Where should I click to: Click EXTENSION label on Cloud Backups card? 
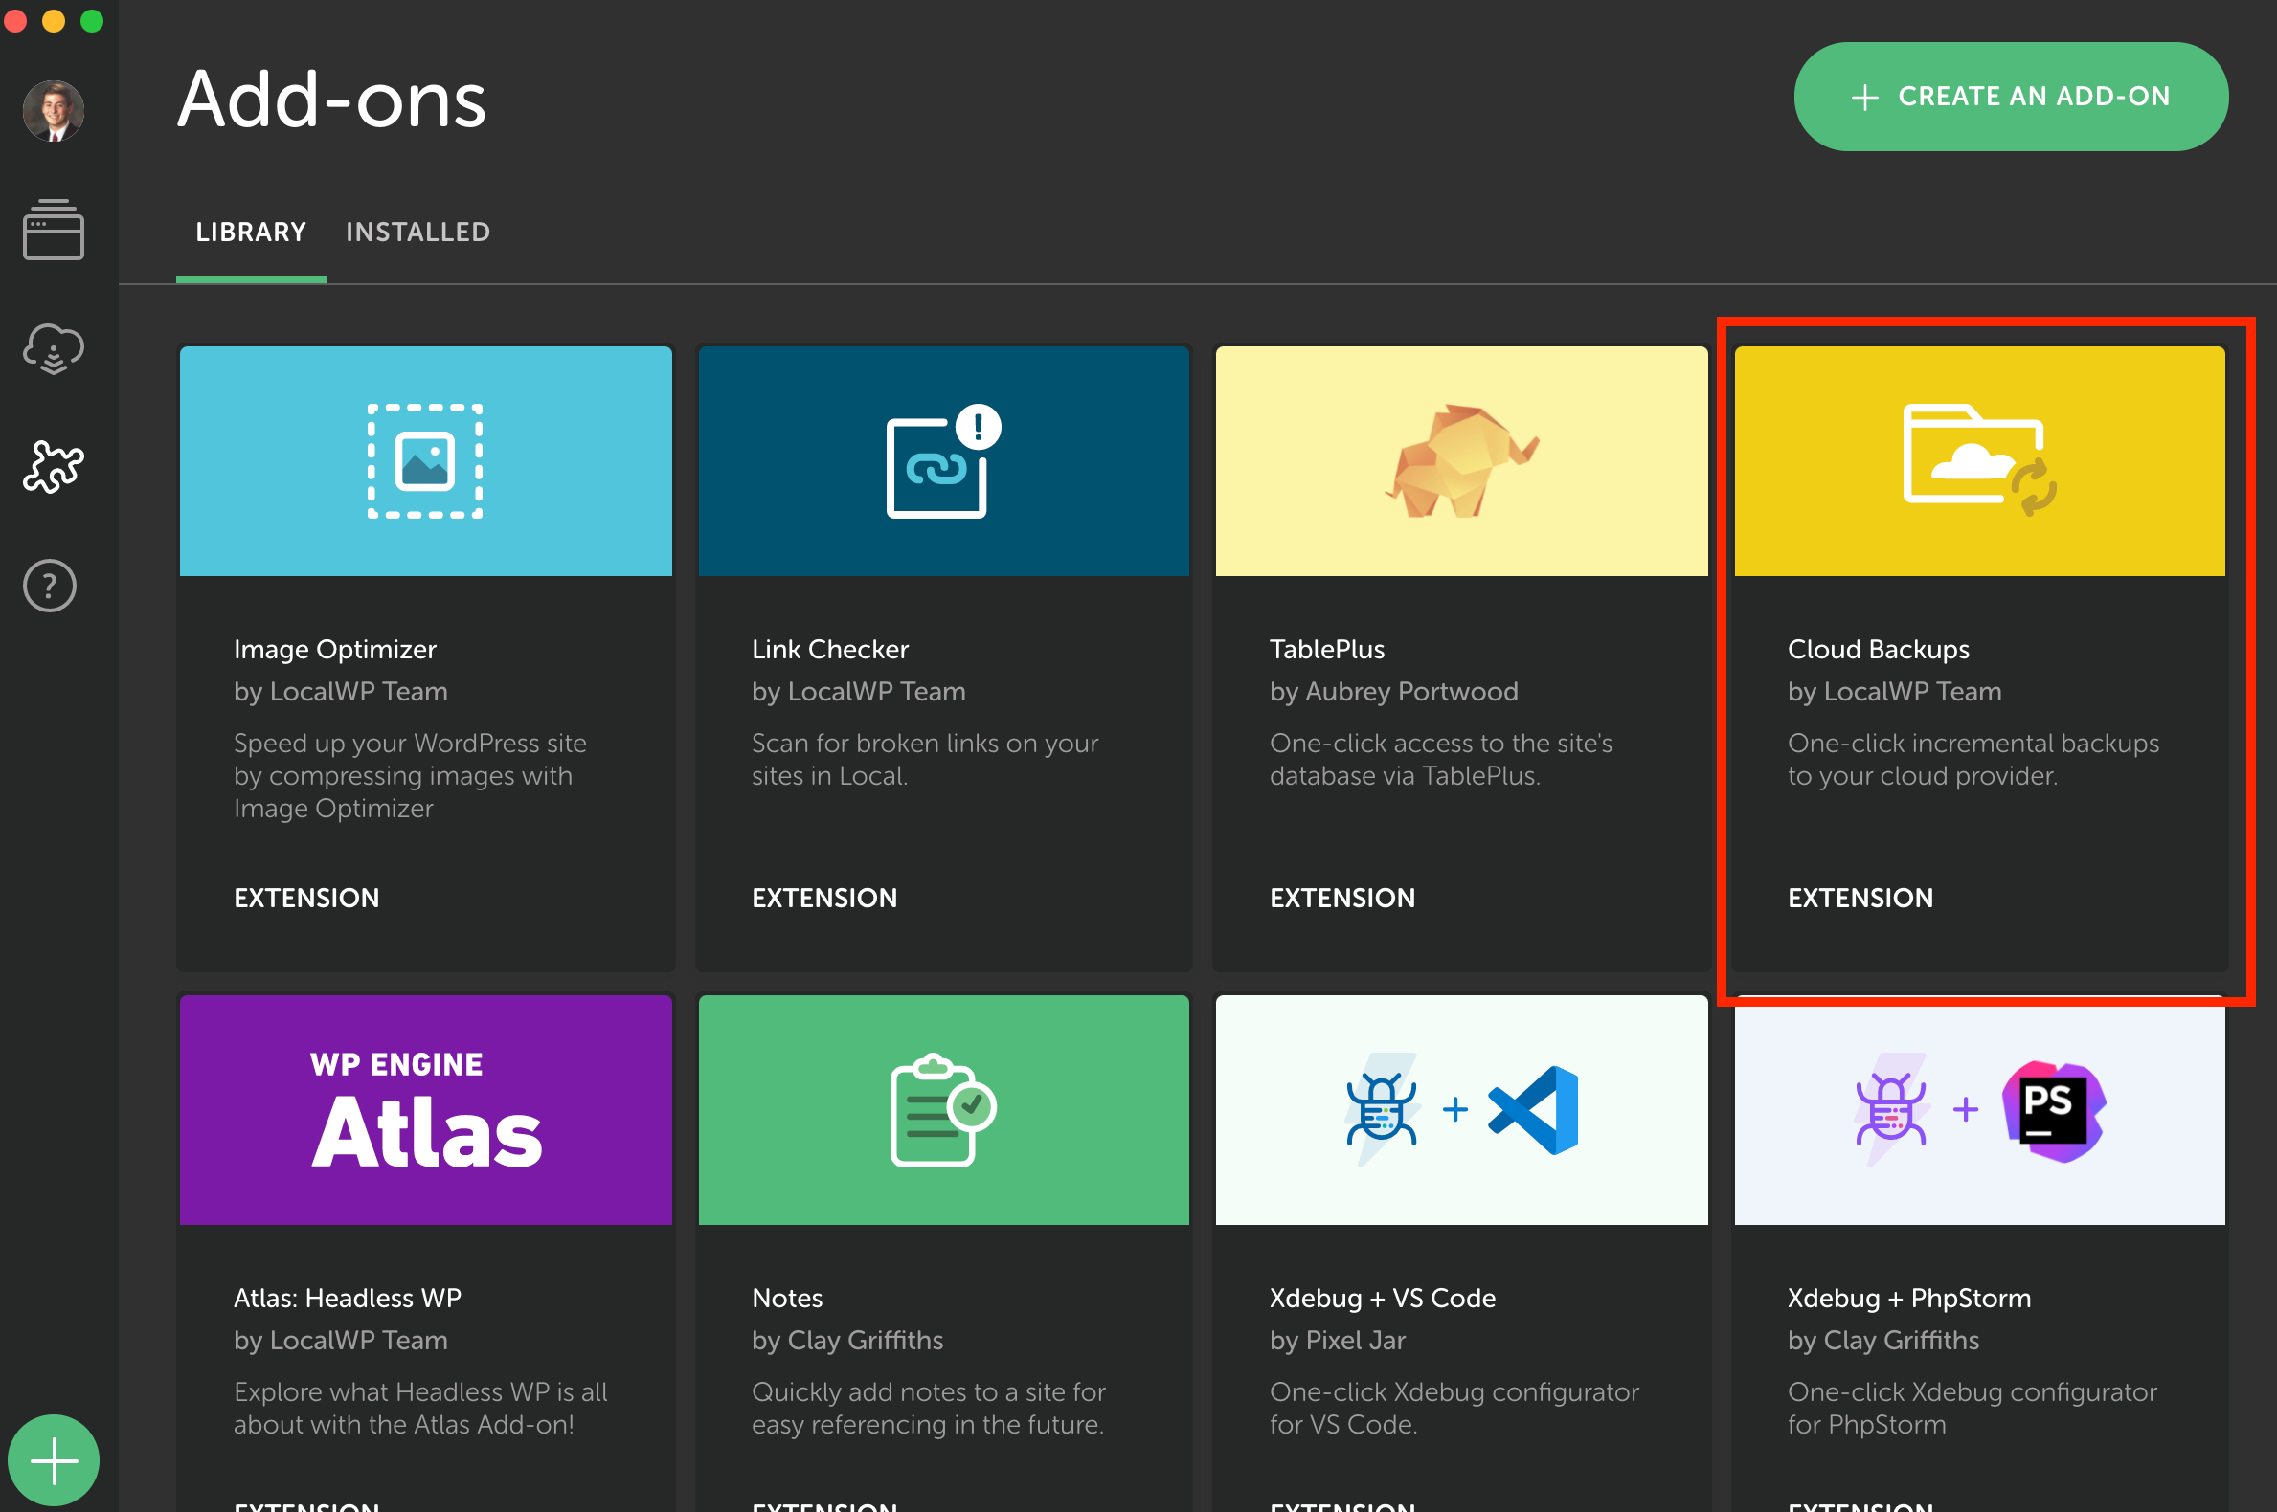[1860, 898]
